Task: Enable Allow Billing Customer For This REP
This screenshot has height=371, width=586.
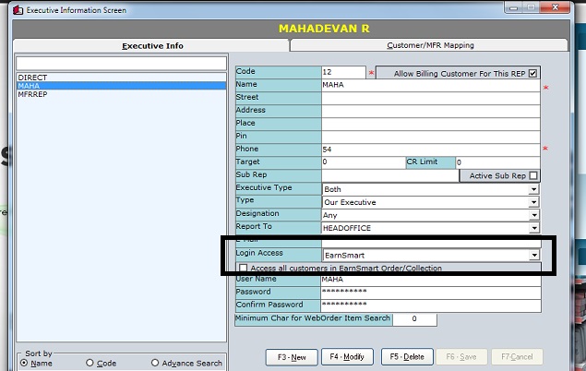Action: (x=532, y=73)
